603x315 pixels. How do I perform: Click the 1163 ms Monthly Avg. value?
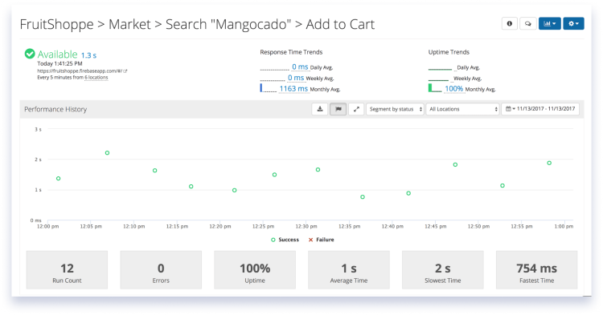point(293,88)
